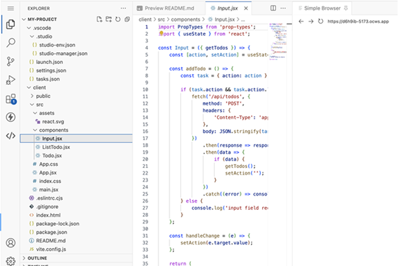Open the Source Control view
This screenshot has width=398, height=266.
[x=10, y=61]
